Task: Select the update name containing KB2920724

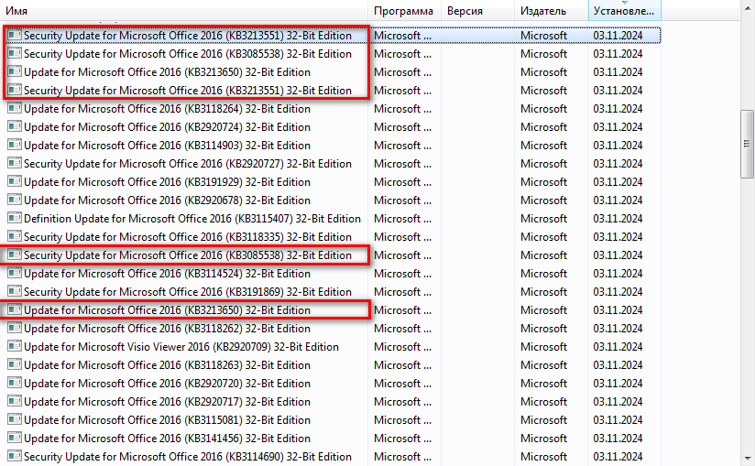Action: [167, 127]
